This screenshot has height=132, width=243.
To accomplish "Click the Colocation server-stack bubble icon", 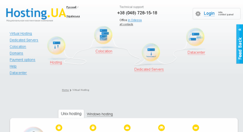I will 103,35.
